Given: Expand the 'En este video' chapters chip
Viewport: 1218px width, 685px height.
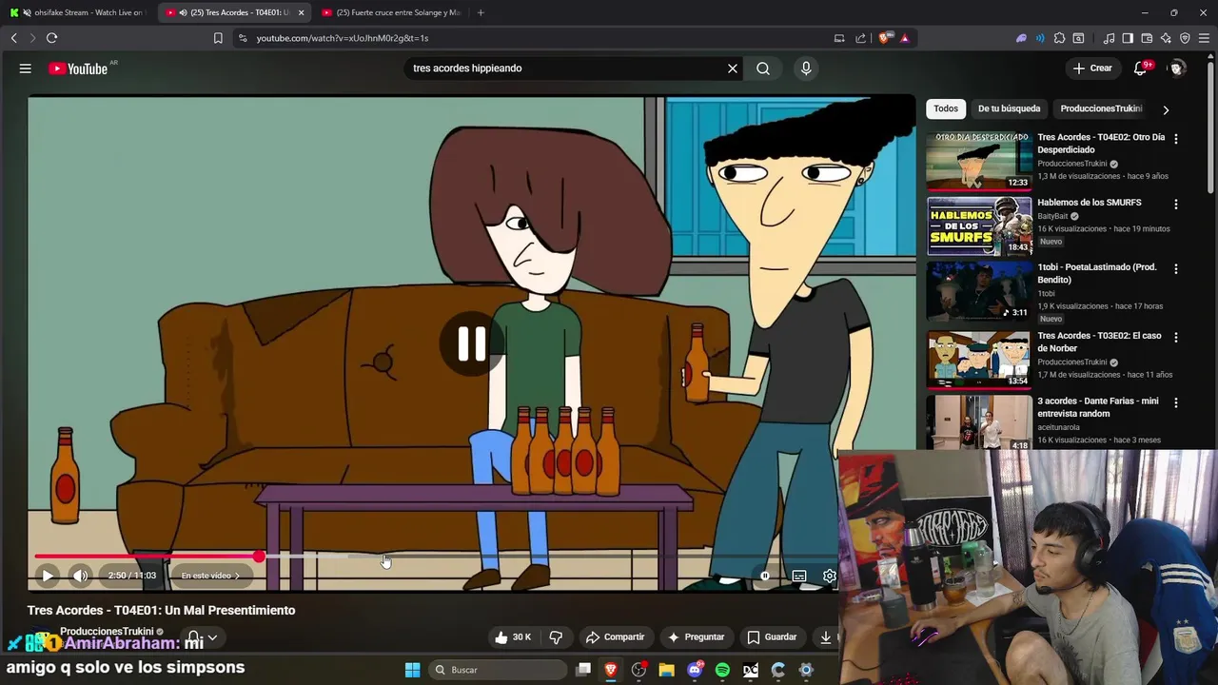Looking at the screenshot, I should point(210,576).
